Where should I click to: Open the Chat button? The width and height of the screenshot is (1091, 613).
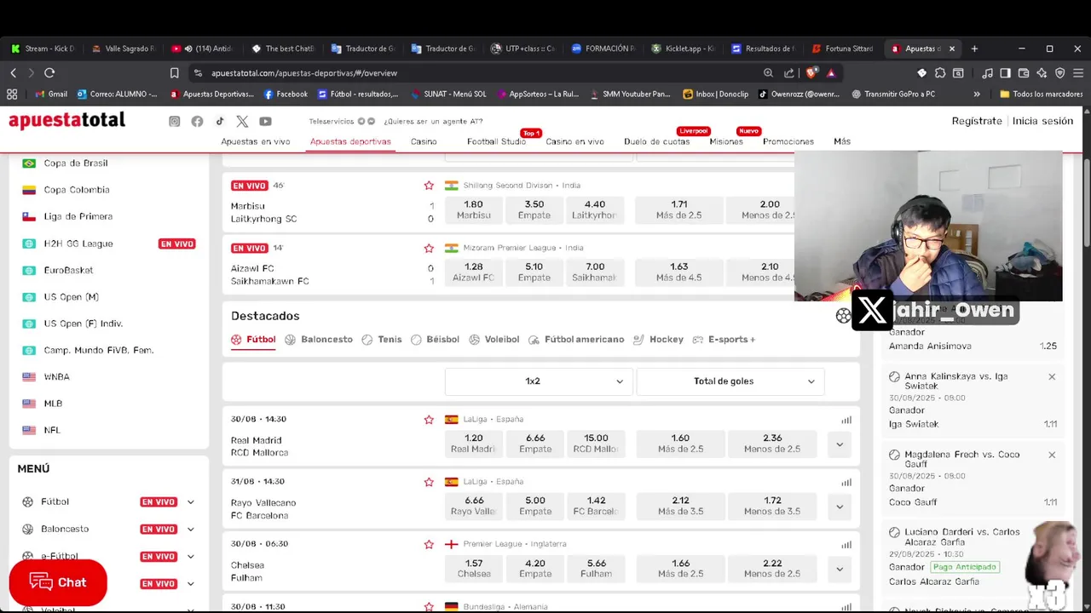click(58, 582)
